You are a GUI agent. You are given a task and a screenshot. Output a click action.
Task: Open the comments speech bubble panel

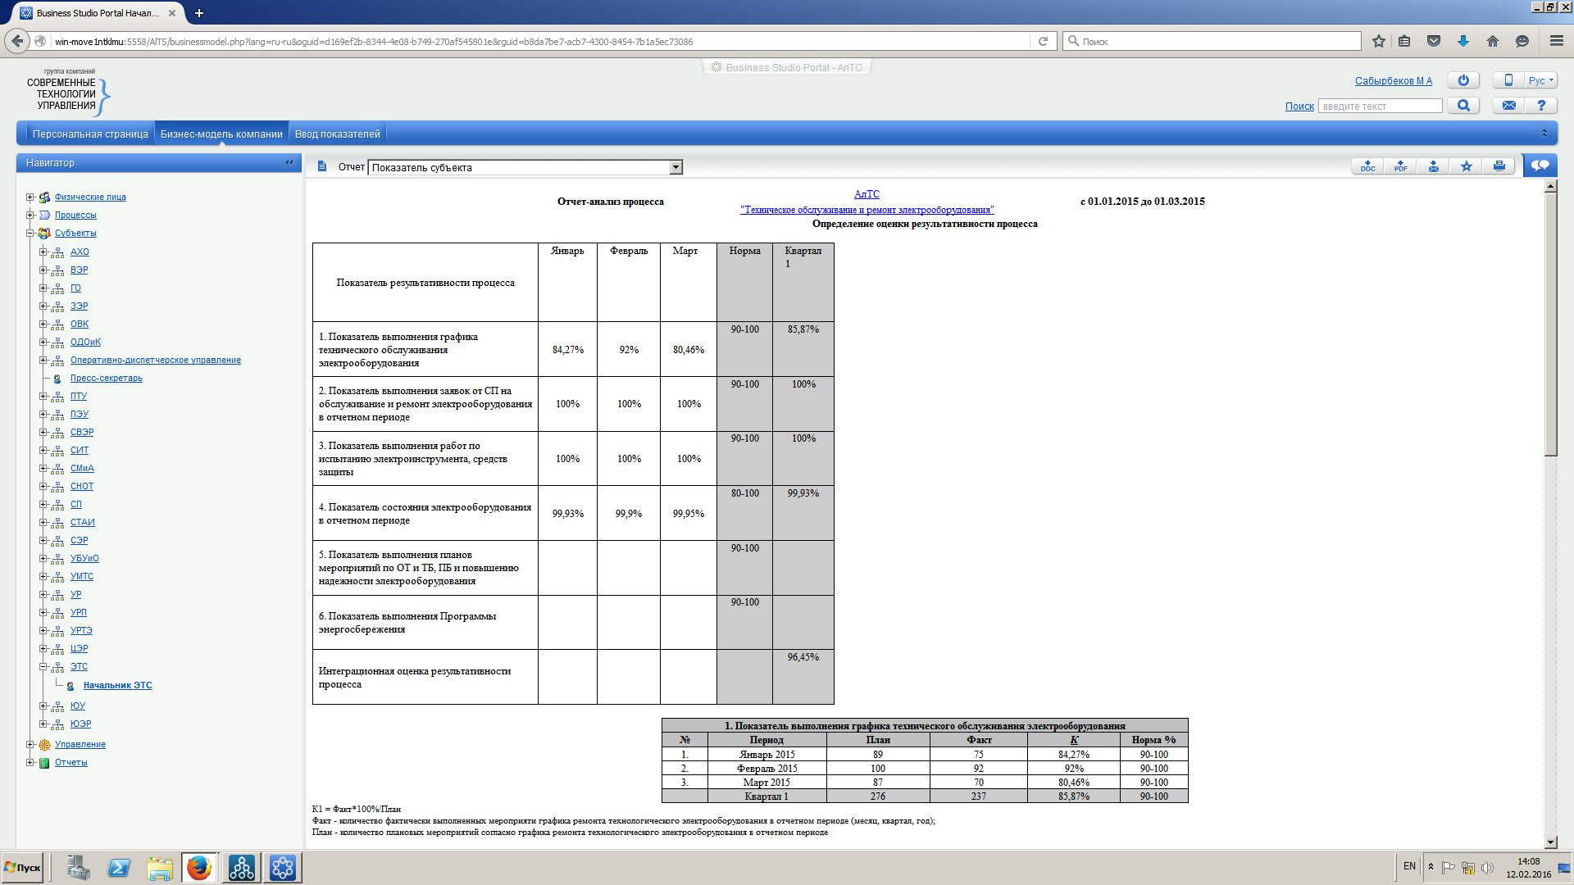[x=1540, y=166]
